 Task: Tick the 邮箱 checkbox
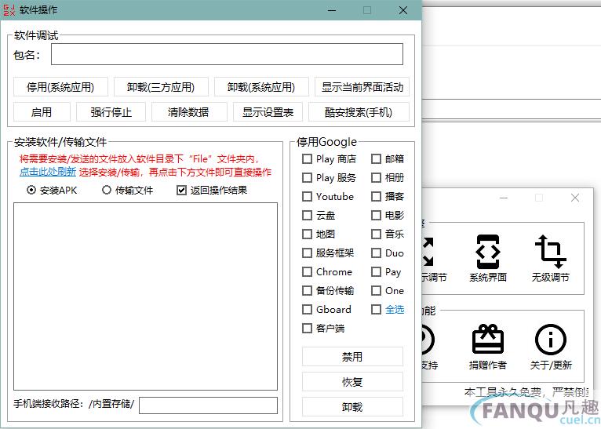pos(376,158)
